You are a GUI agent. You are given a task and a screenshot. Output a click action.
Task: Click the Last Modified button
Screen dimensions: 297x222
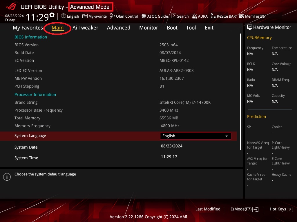click(208, 209)
